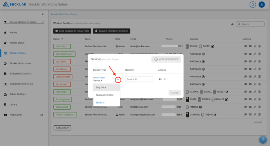The width and height of the screenshot is (270, 146).
Task: Choose Bluetooth Button from device type list
Action: pyautogui.click(x=107, y=95)
